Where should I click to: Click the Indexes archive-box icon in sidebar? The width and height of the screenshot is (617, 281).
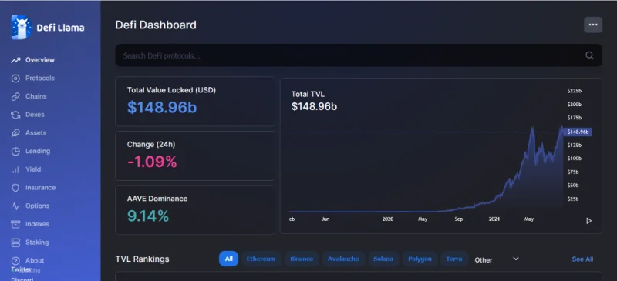point(15,224)
